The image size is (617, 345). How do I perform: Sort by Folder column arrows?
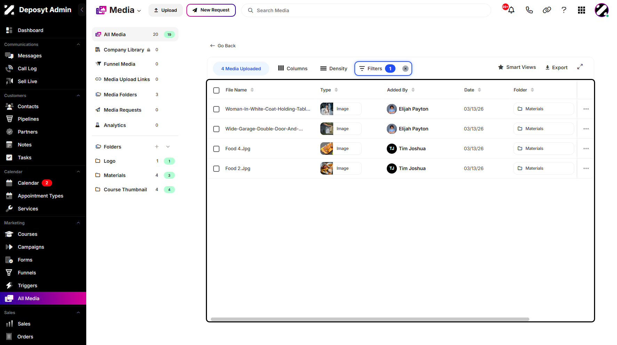click(x=532, y=90)
